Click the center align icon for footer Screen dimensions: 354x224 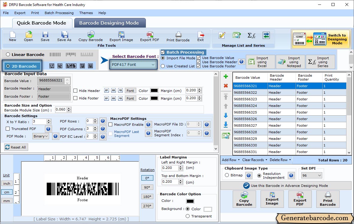pos(114,98)
